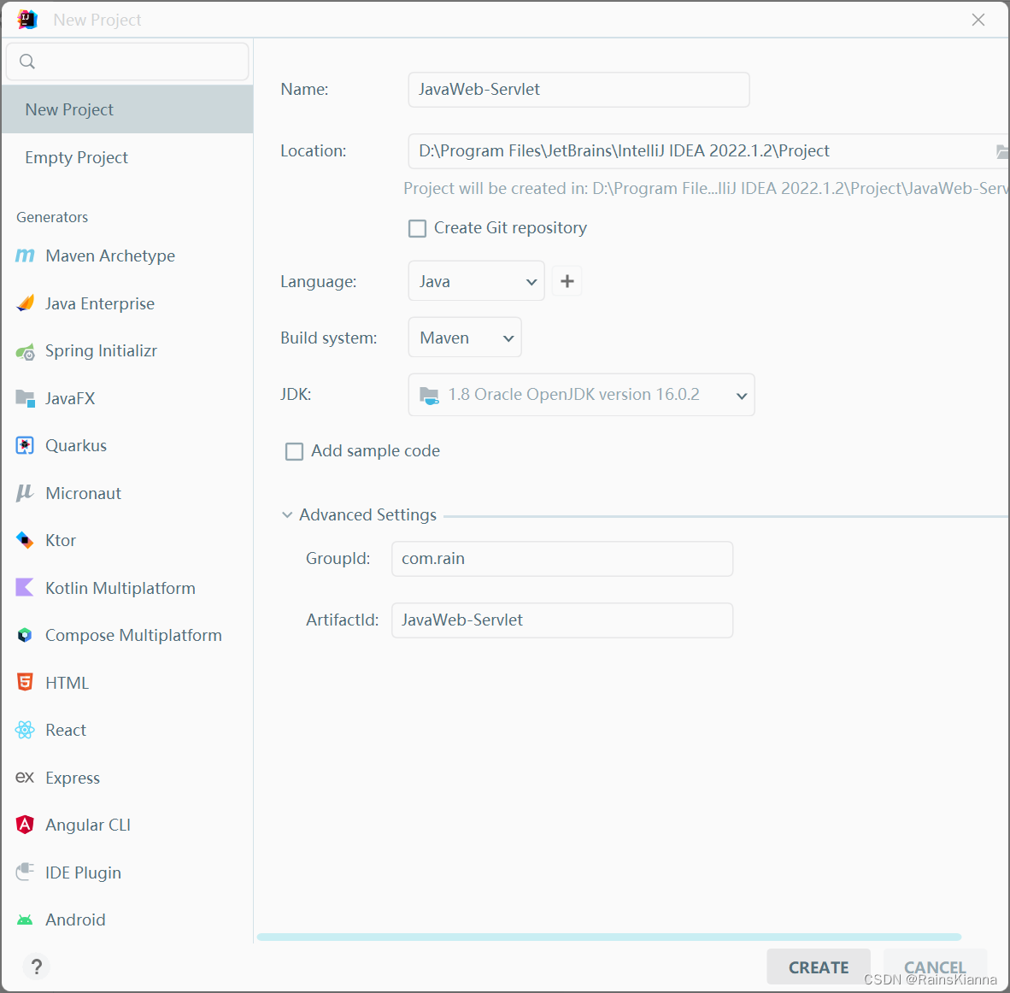Click the Kotlin Multiplatform K icon
This screenshot has width=1010, height=993.
[x=25, y=587]
